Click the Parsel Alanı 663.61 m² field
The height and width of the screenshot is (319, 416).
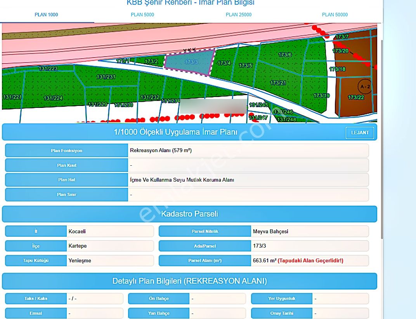click(x=310, y=261)
